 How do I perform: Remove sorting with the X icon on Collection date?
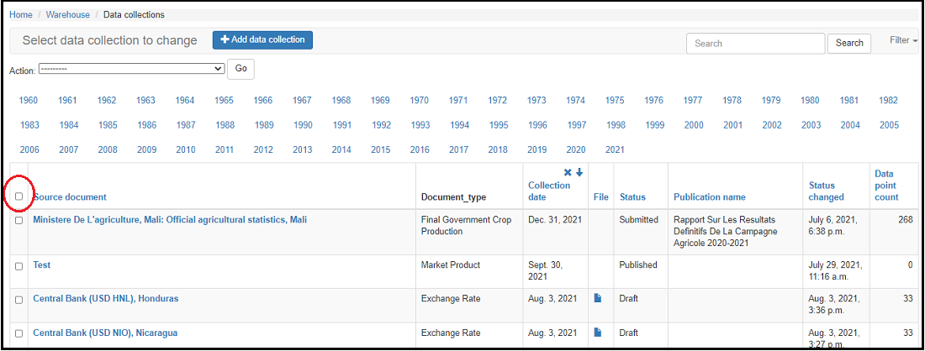tap(568, 172)
